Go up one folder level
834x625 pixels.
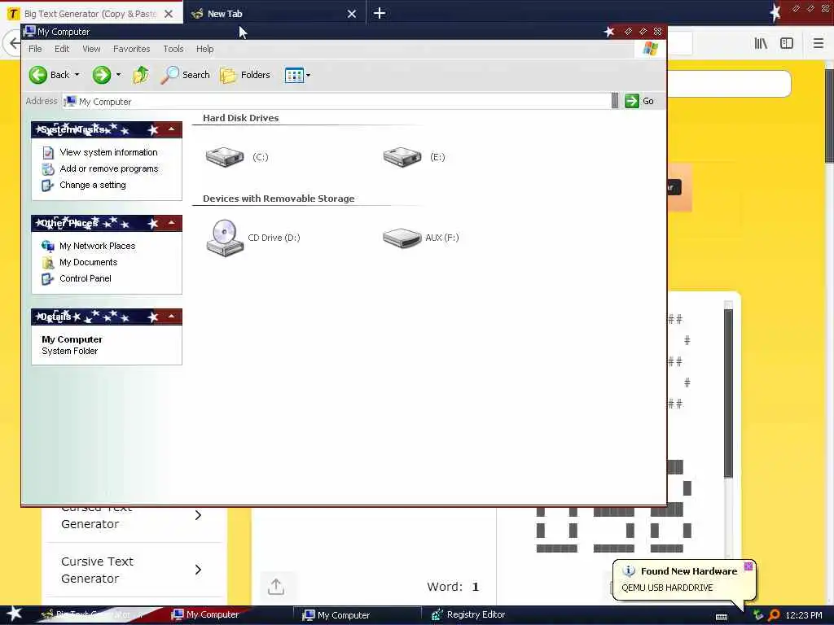(x=141, y=75)
